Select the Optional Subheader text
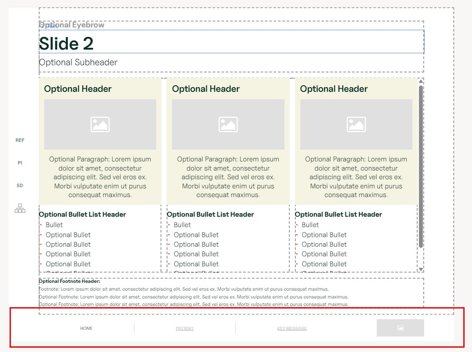Image resolution: width=472 pixels, height=352 pixels. tap(78, 62)
